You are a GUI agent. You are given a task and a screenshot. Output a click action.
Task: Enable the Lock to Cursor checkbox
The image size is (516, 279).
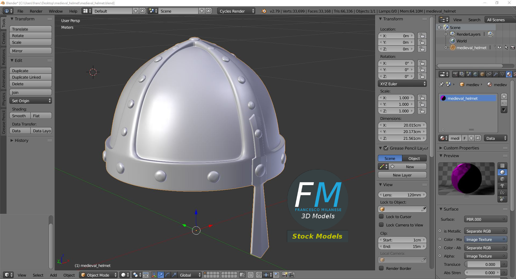coord(381,216)
